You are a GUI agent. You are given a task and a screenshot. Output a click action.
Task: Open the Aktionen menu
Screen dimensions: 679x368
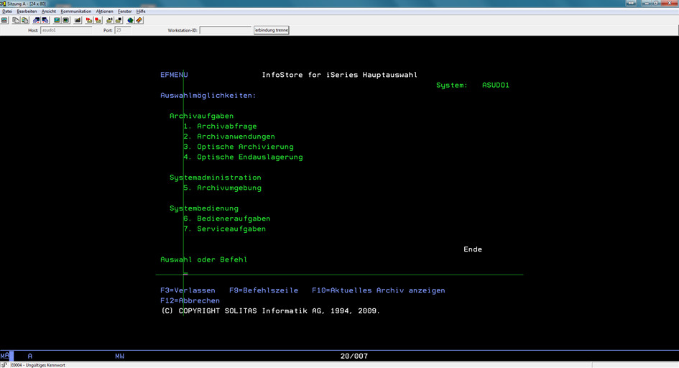104,11
